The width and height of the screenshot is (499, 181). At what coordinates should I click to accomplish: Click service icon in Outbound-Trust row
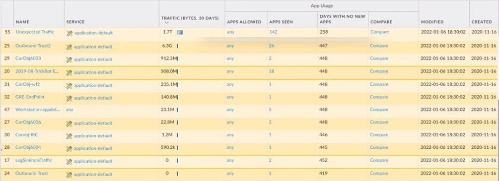pos(69,175)
